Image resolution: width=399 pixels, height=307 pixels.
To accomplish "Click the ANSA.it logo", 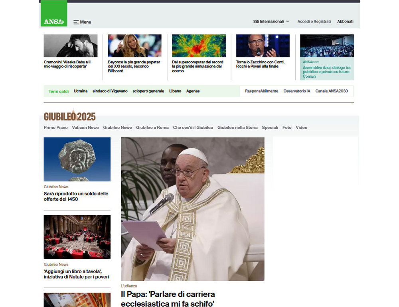I will (54, 13).
